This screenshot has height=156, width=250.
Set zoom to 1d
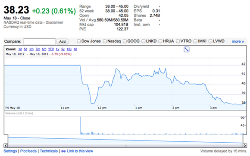20,49
